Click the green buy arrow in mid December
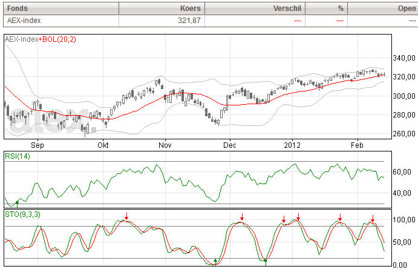Screen dimensions: 418x272 [266, 262]
